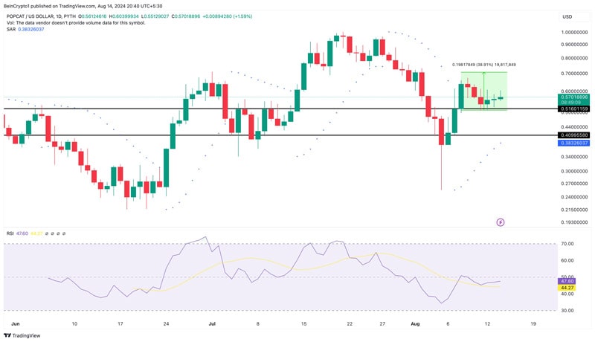Click the green current price label 0.57018896

pyautogui.click(x=574, y=97)
